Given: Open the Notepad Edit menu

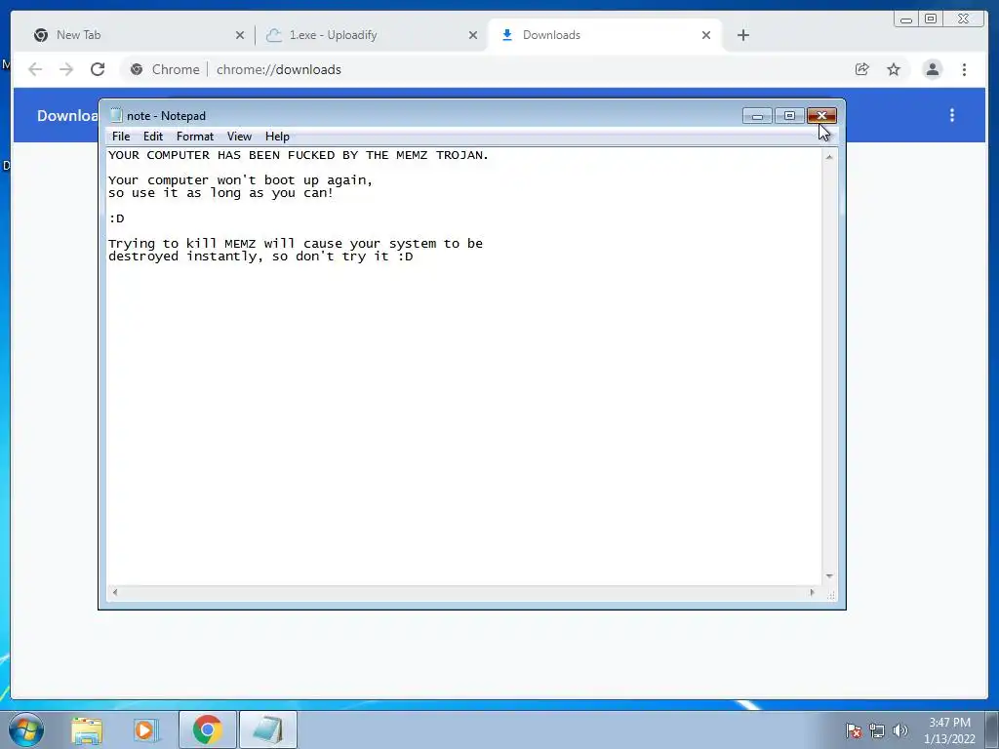Looking at the screenshot, I should [x=152, y=137].
